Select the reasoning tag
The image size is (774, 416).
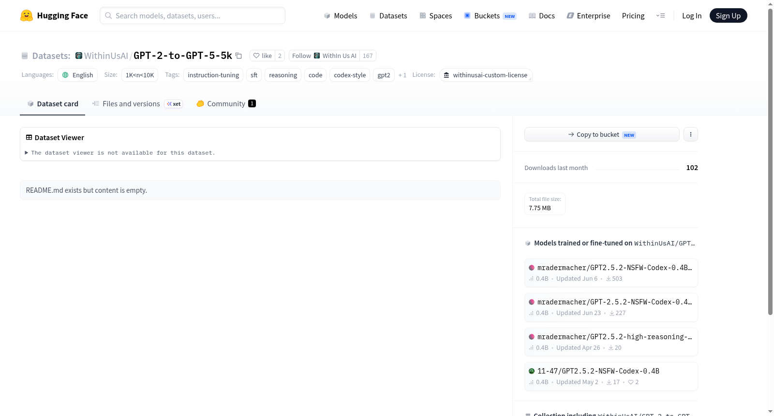click(283, 75)
